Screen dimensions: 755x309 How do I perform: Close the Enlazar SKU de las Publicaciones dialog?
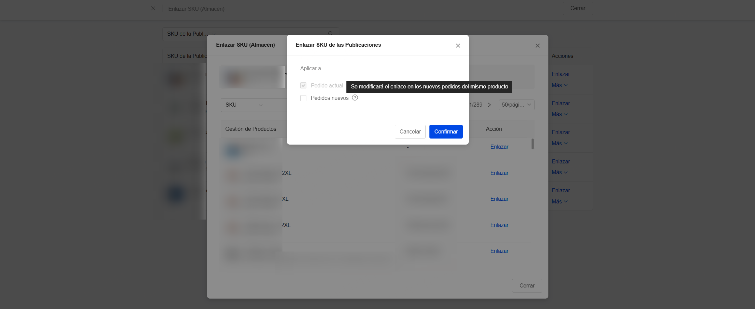pyautogui.click(x=458, y=46)
